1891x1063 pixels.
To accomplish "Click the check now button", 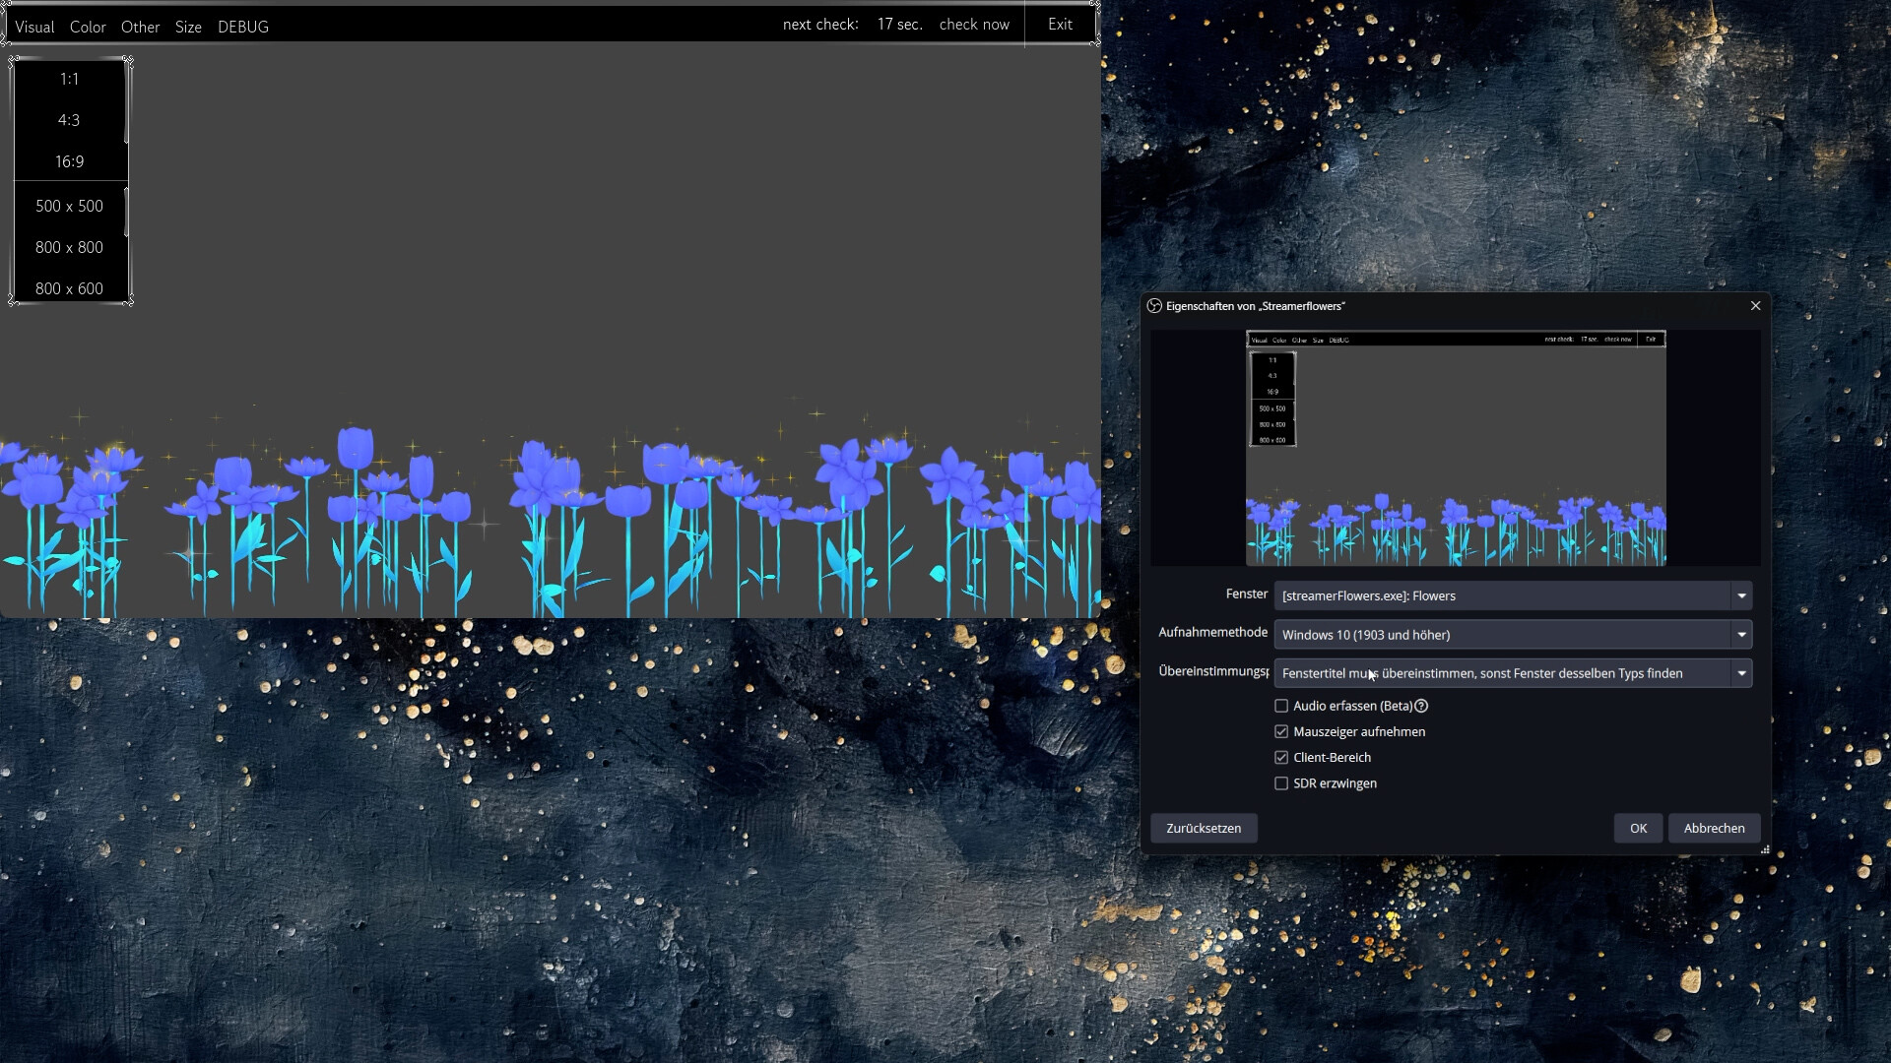I will coord(974,24).
